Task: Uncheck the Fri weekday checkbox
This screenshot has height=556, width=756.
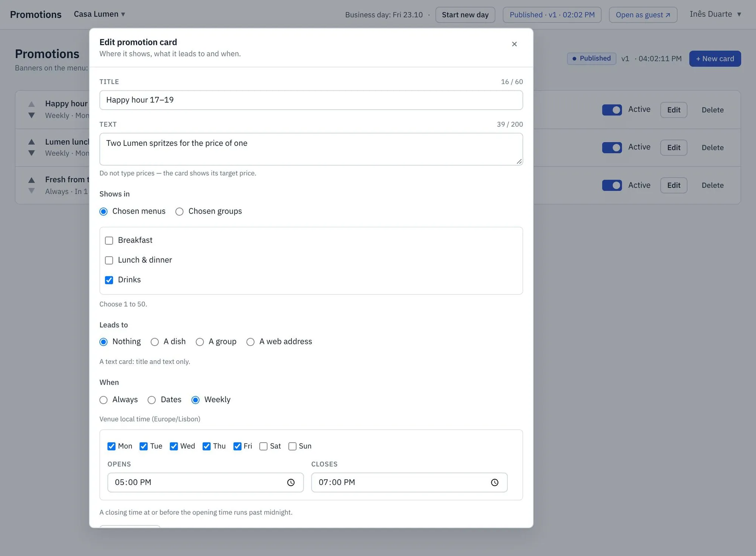Action: click(237, 446)
